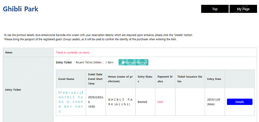Click the blue Details button

coord(240,102)
